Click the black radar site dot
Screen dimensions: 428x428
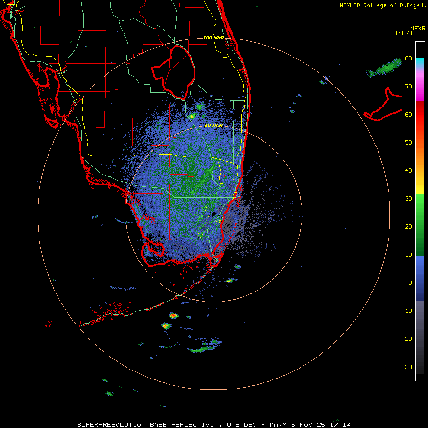click(214, 214)
